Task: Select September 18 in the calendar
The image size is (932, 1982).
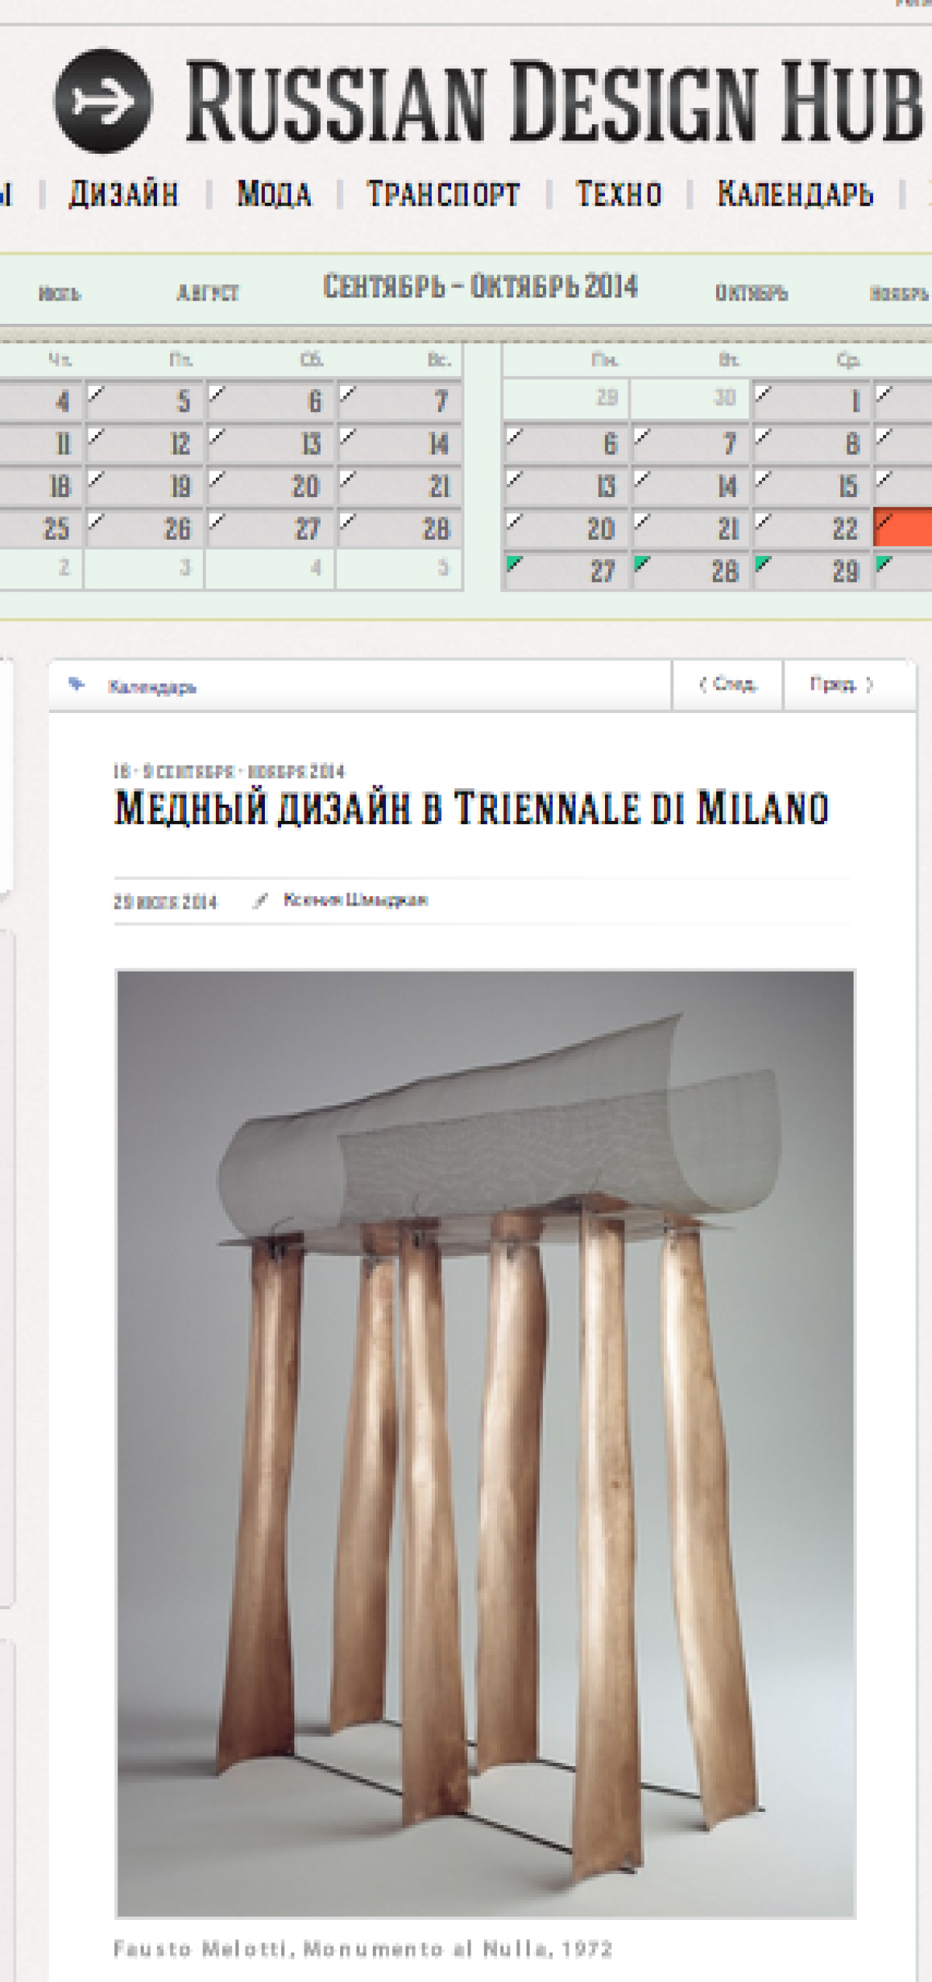Action: [x=40, y=486]
